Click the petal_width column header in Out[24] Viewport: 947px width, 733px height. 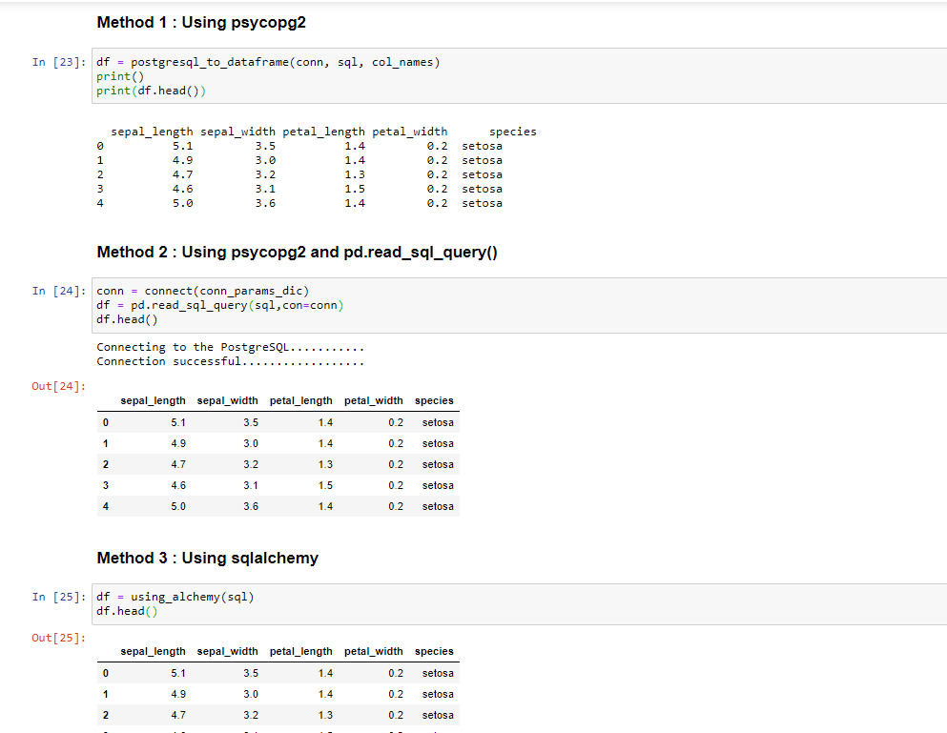tap(374, 400)
